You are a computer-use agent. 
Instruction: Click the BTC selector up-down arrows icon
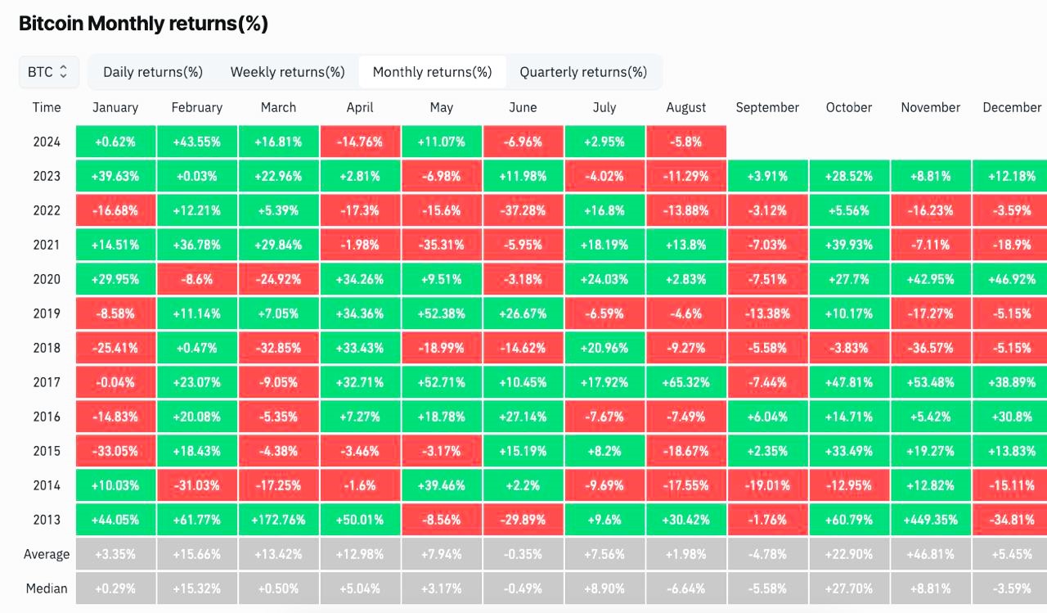tap(64, 72)
